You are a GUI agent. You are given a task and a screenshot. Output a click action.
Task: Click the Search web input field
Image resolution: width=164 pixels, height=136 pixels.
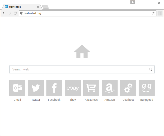tap(78, 69)
